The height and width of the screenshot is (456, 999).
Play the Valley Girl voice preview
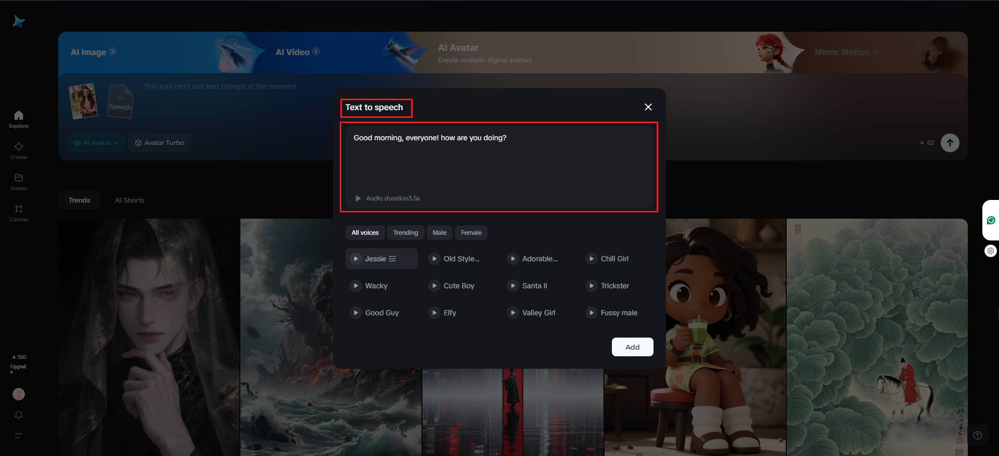pos(513,313)
